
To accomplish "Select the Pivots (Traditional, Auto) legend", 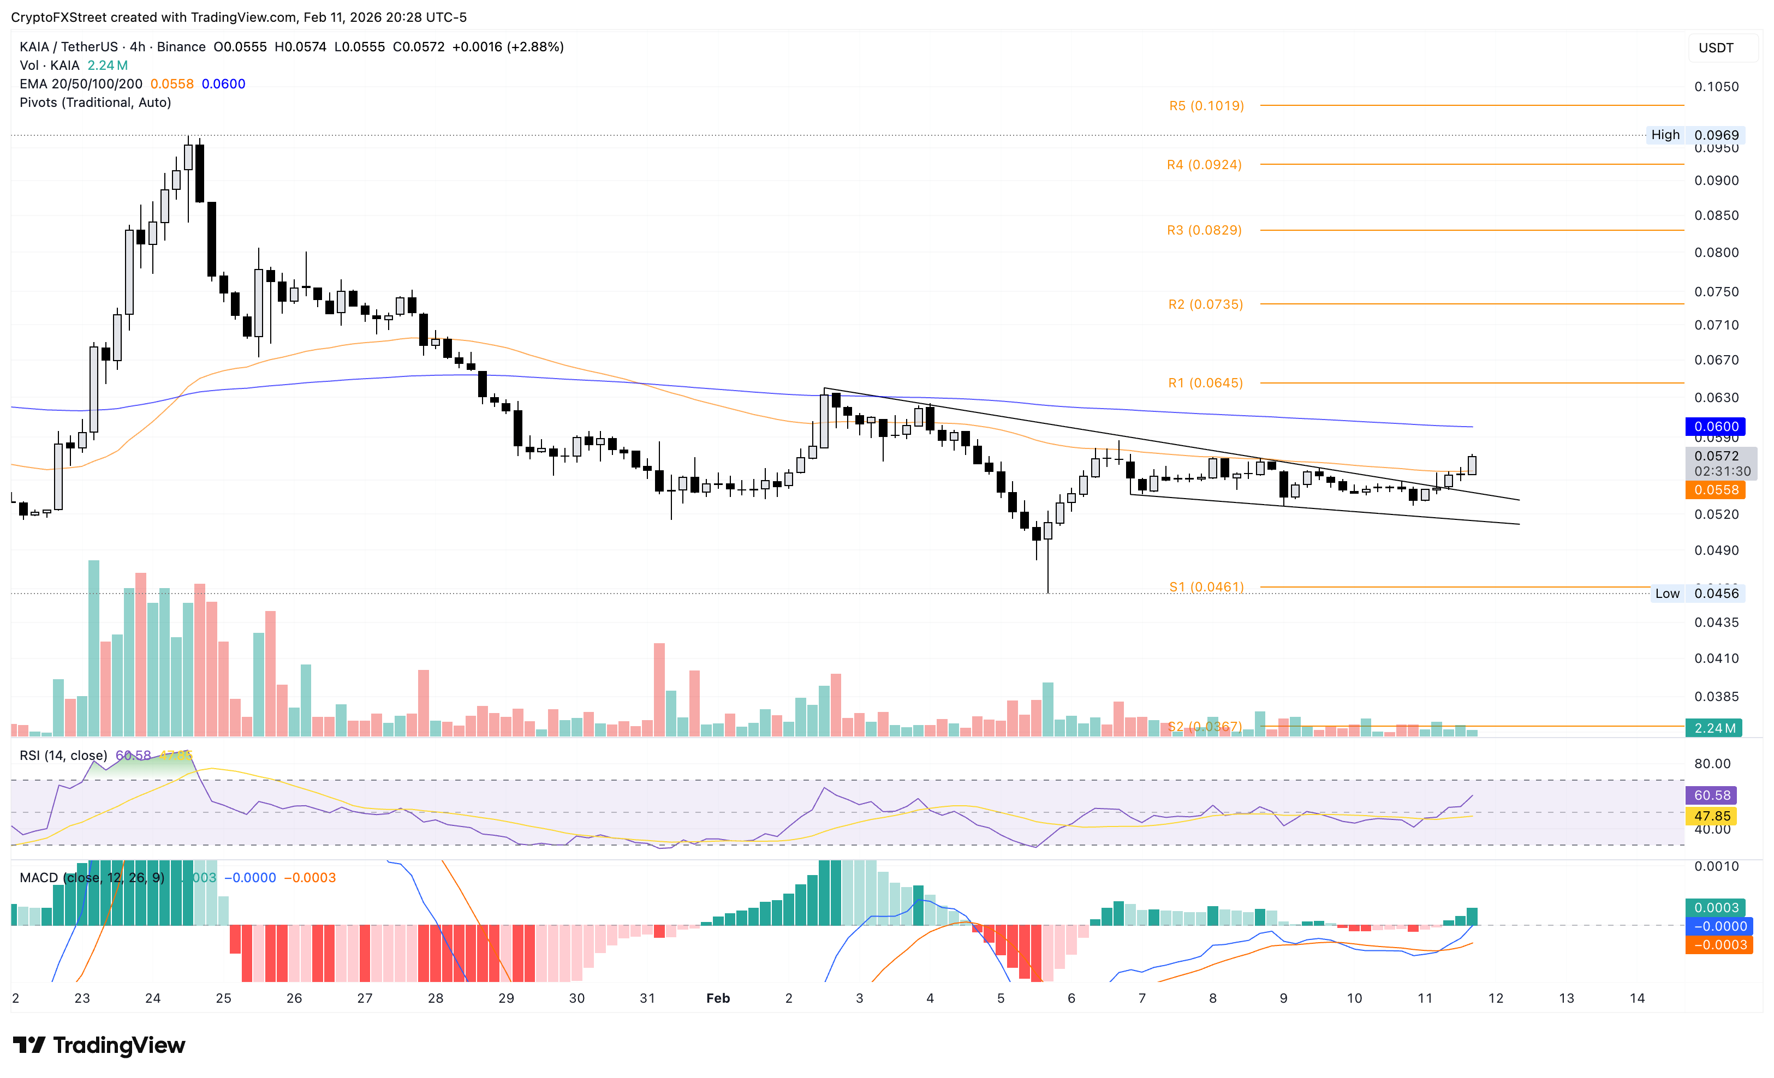I will coord(95,102).
